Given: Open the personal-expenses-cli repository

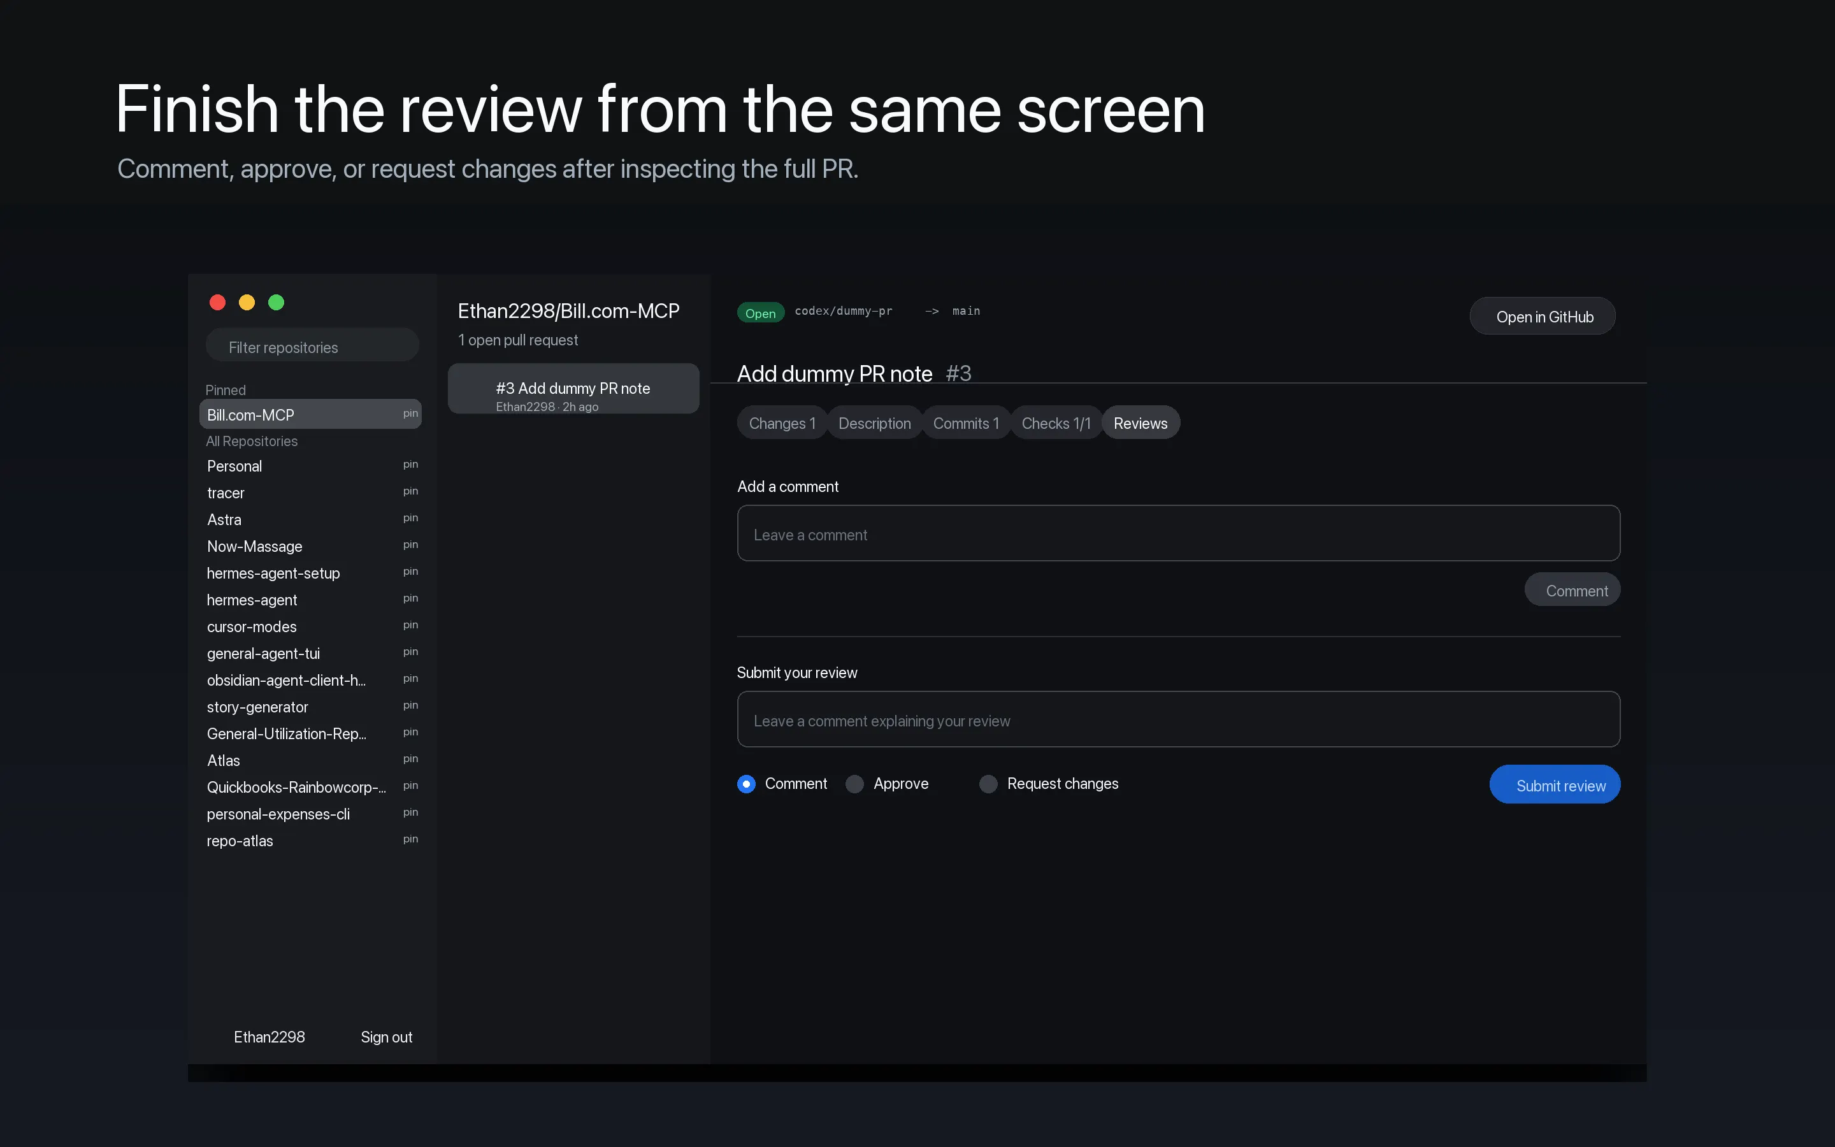Looking at the screenshot, I should [310, 814].
